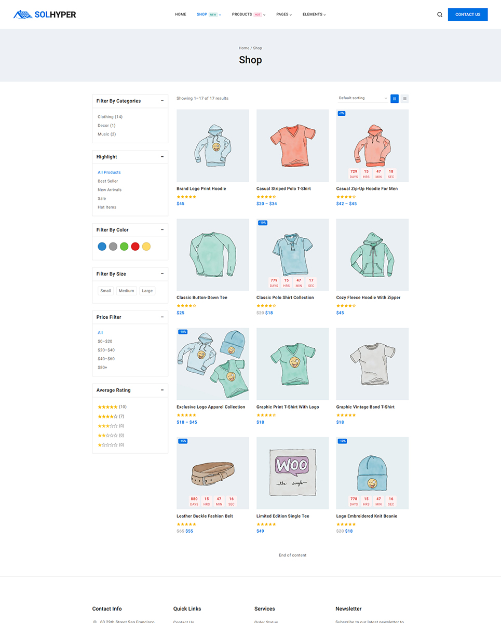Viewport: 501px width, 623px height.
Task: Open the Default sorting dropdown
Action: pos(362,98)
